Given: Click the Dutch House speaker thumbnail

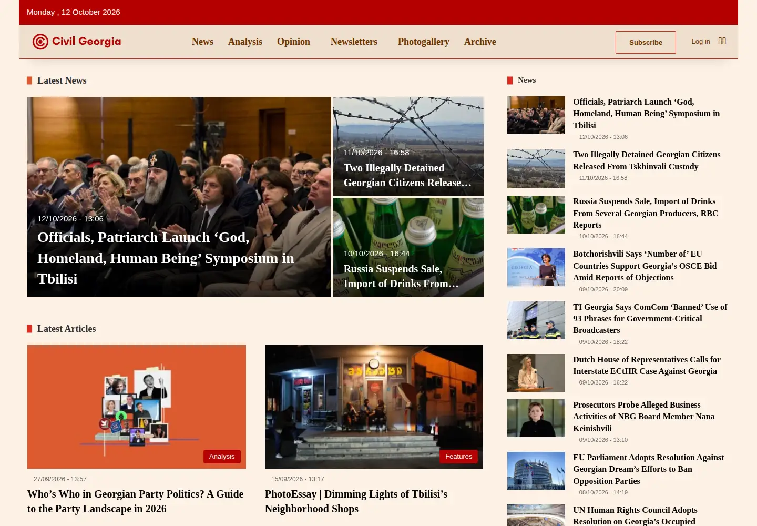Looking at the screenshot, I should point(536,373).
